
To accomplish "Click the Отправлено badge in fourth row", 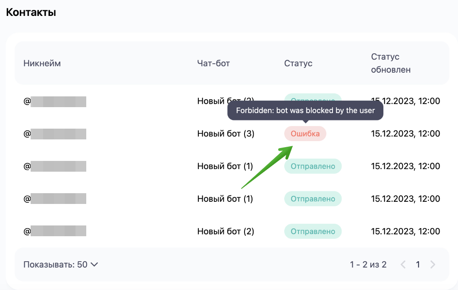I will coord(313,199).
